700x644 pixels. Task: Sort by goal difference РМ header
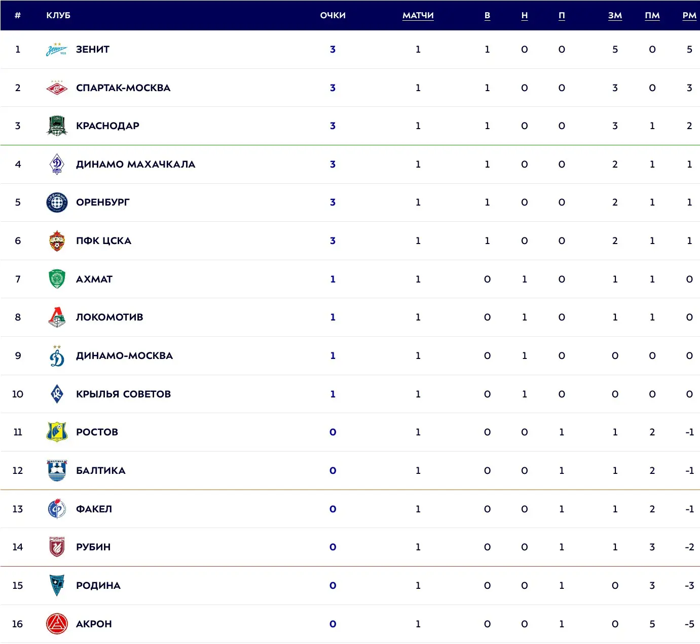pyautogui.click(x=689, y=15)
